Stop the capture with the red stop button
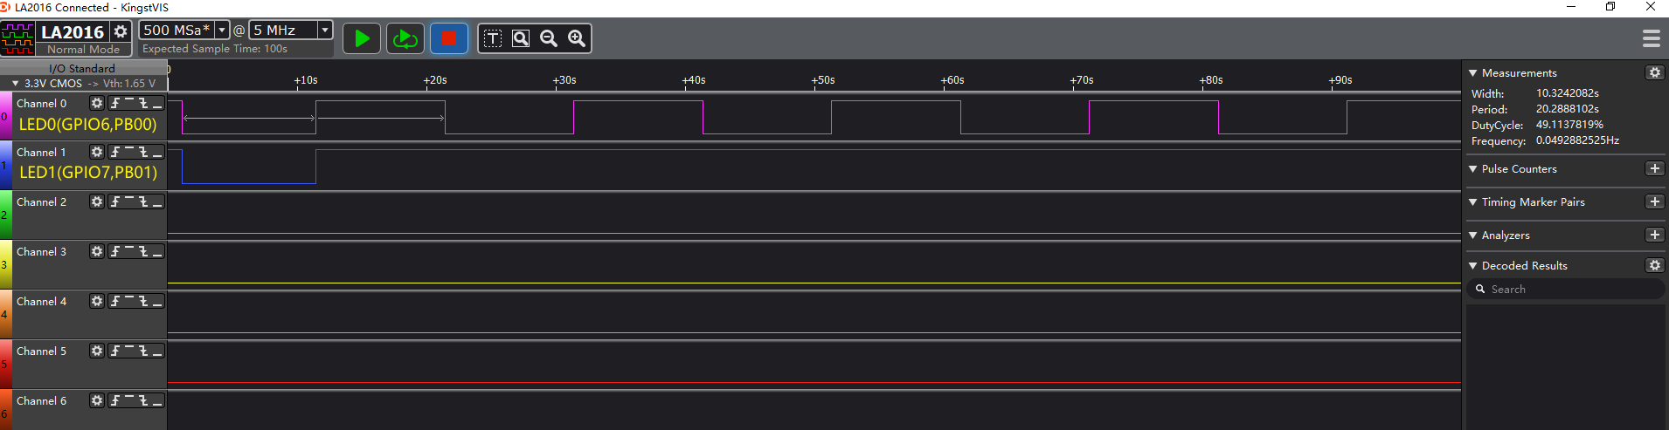 (x=448, y=38)
